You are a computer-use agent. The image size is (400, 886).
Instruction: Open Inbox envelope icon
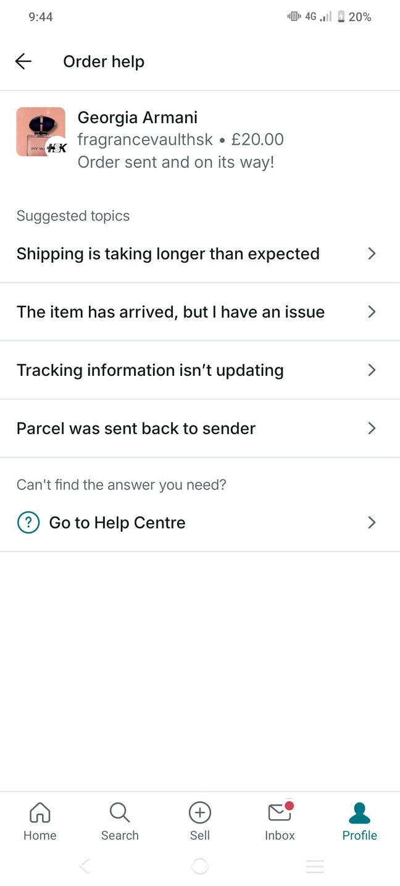pyautogui.click(x=280, y=812)
